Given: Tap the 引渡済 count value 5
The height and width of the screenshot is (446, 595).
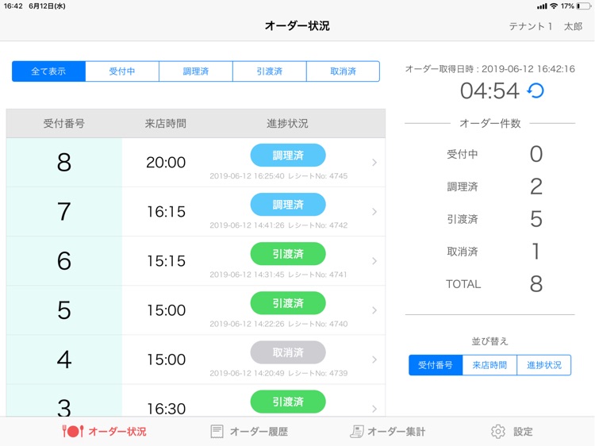Looking at the screenshot, I should (535, 219).
